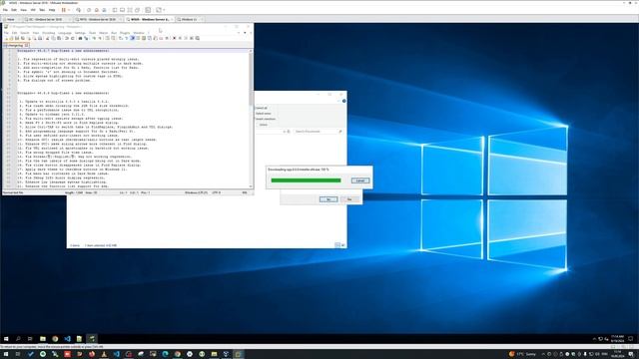The image size is (639, 359).
Task: Click Select all in Explorer ribbon
Action: click(262, 108)
